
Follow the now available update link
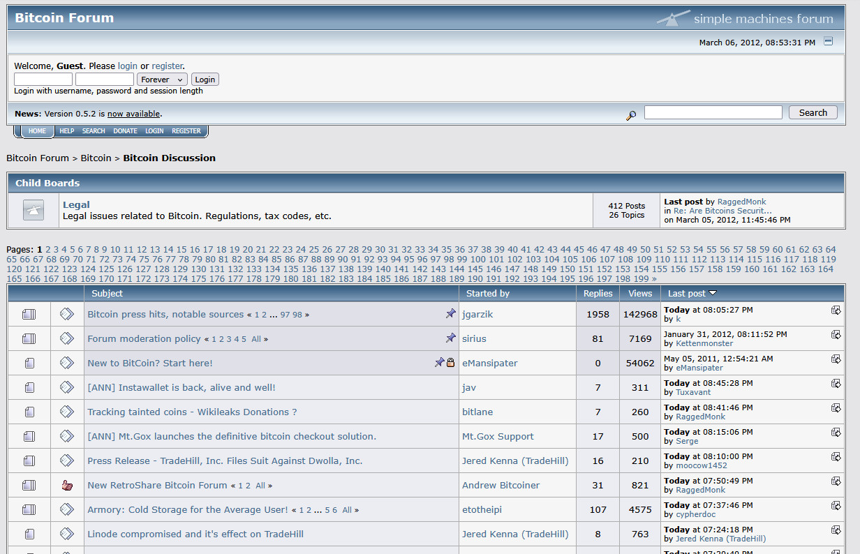pos(133,114)
